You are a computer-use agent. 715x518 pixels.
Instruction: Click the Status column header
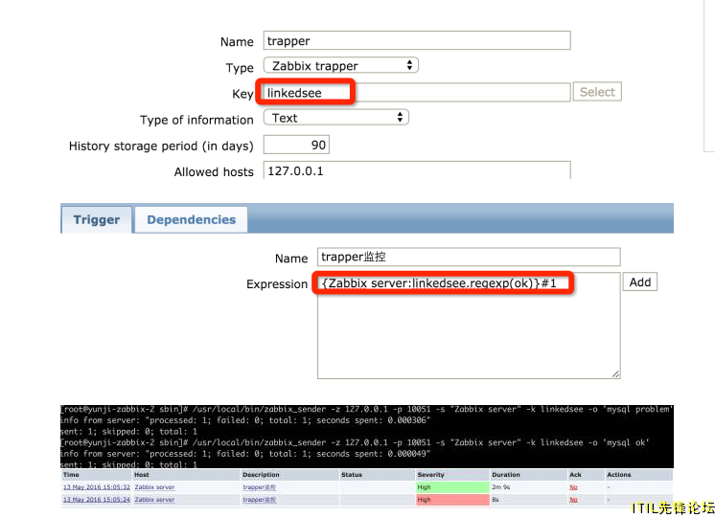(x=352, y=475)
